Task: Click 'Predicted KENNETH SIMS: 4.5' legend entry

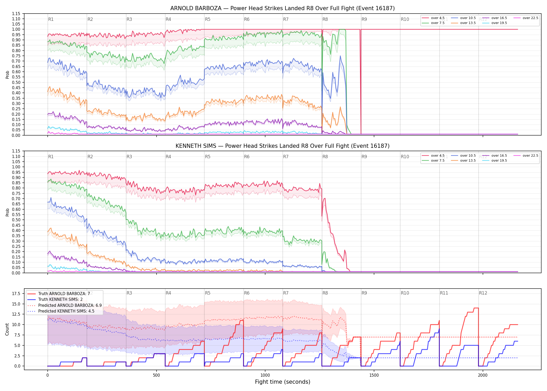Action: tap(61, 311)
